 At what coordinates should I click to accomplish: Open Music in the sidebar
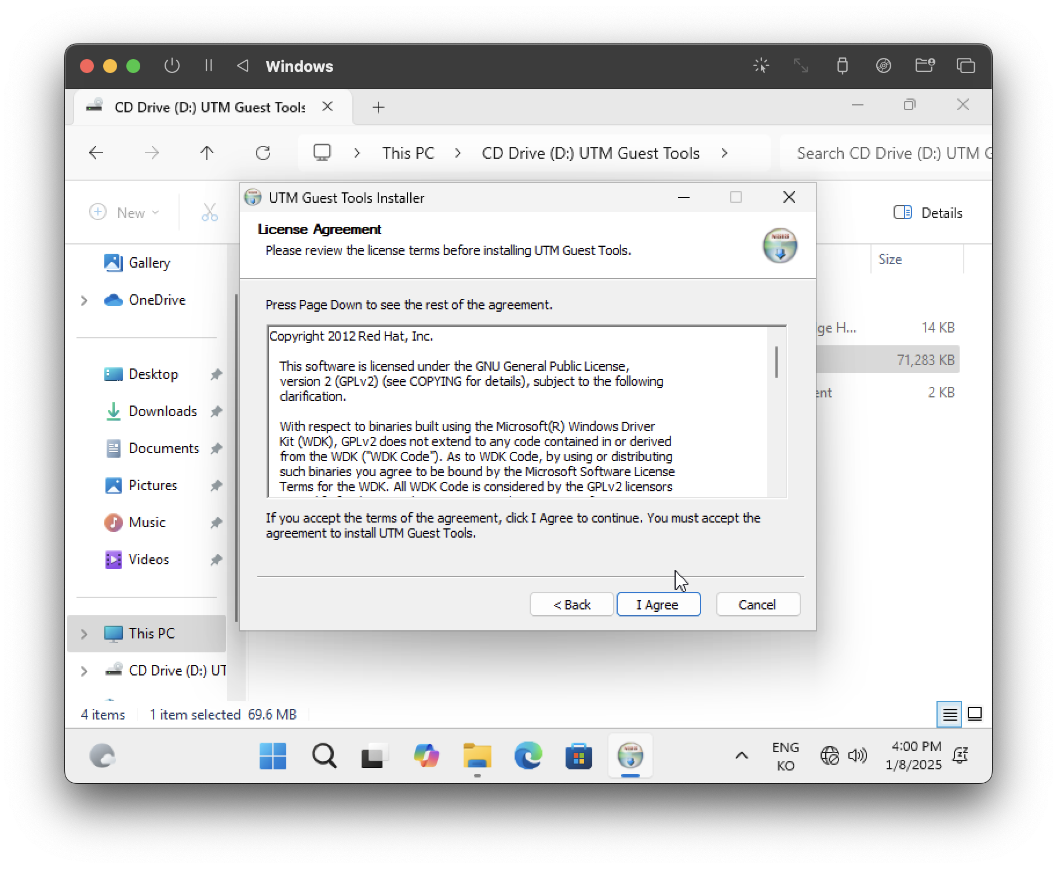coord(147,523)
